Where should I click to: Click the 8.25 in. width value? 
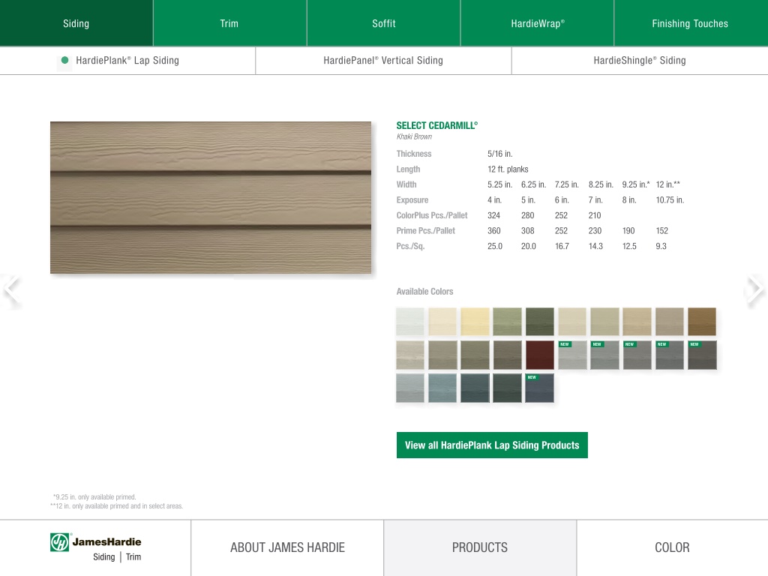[601, 184]
